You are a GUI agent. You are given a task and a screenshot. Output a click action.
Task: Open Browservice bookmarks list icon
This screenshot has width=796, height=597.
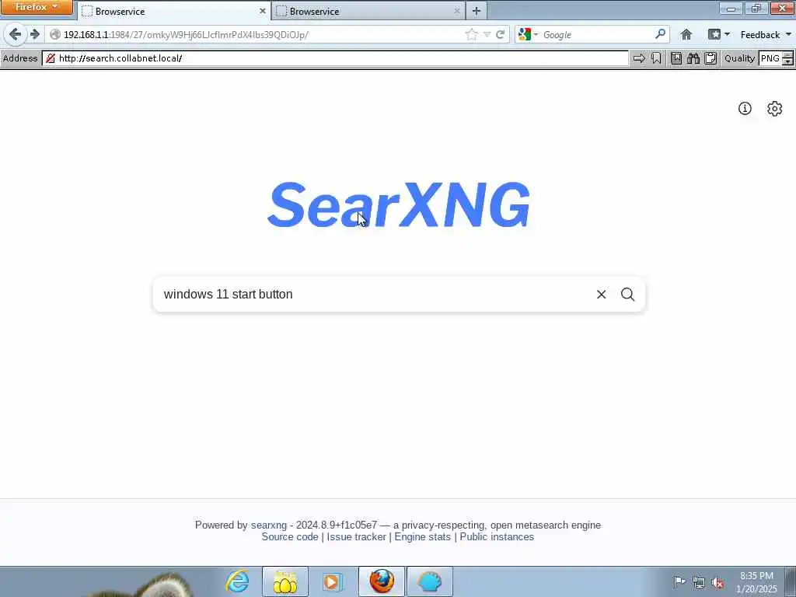click(676, 58)
